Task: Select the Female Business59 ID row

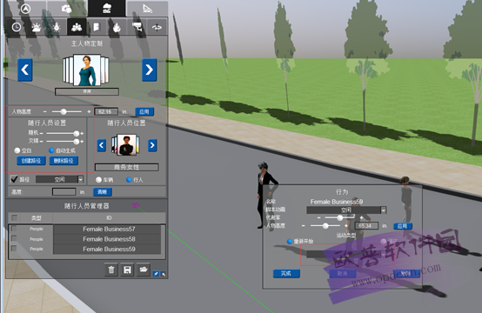Action: [107, 250]
